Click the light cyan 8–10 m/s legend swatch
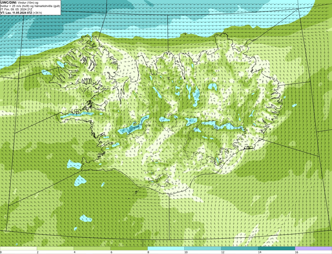 point(166,249)
